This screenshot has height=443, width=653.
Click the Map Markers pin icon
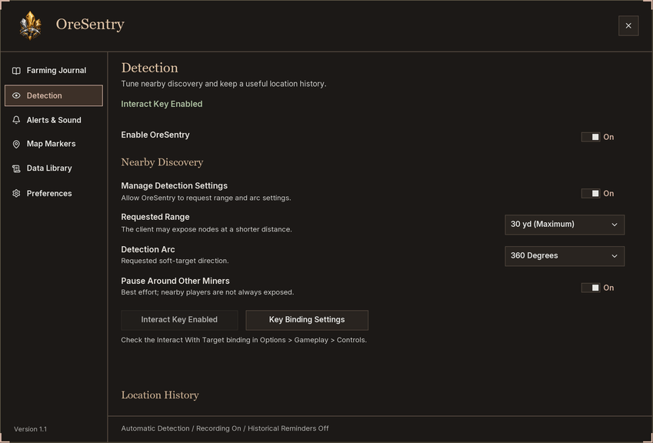pos(16,144)
